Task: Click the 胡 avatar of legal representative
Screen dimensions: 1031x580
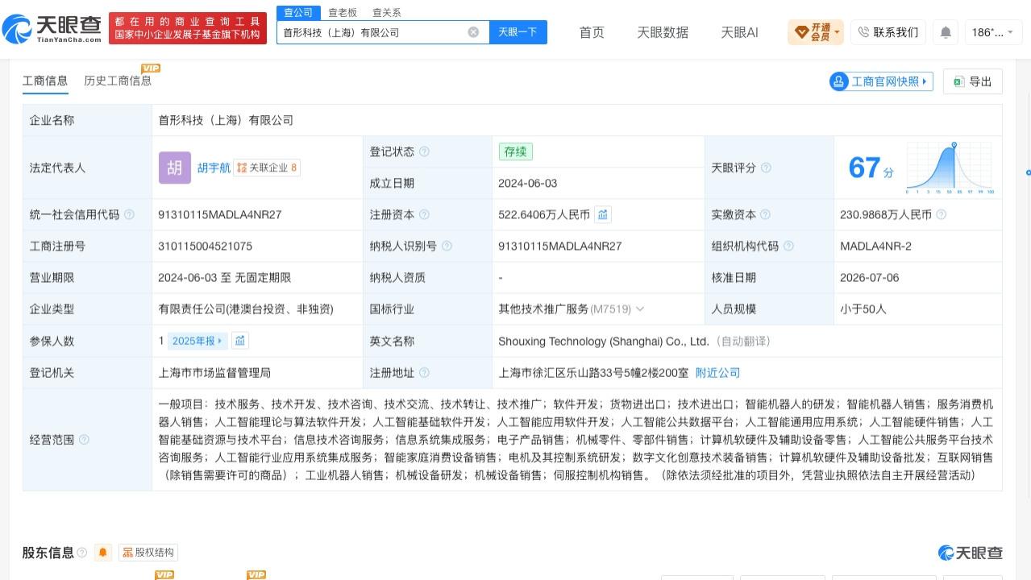Action: [x=175, y=168]
